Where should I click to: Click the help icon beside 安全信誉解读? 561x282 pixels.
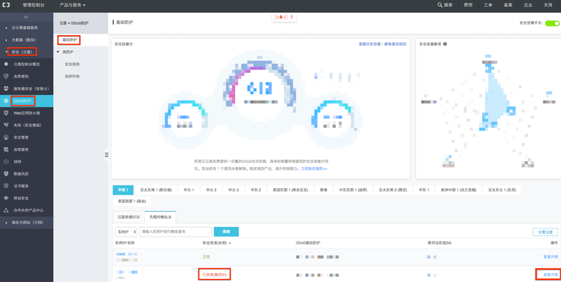445,44
